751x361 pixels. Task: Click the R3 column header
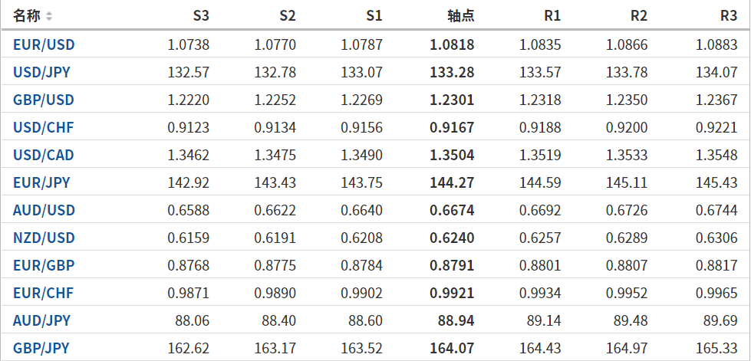pos(729,16)
